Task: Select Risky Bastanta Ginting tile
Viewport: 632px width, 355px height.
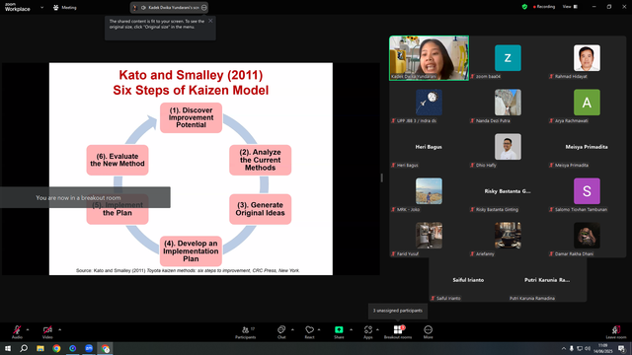Action: [508, 191]
